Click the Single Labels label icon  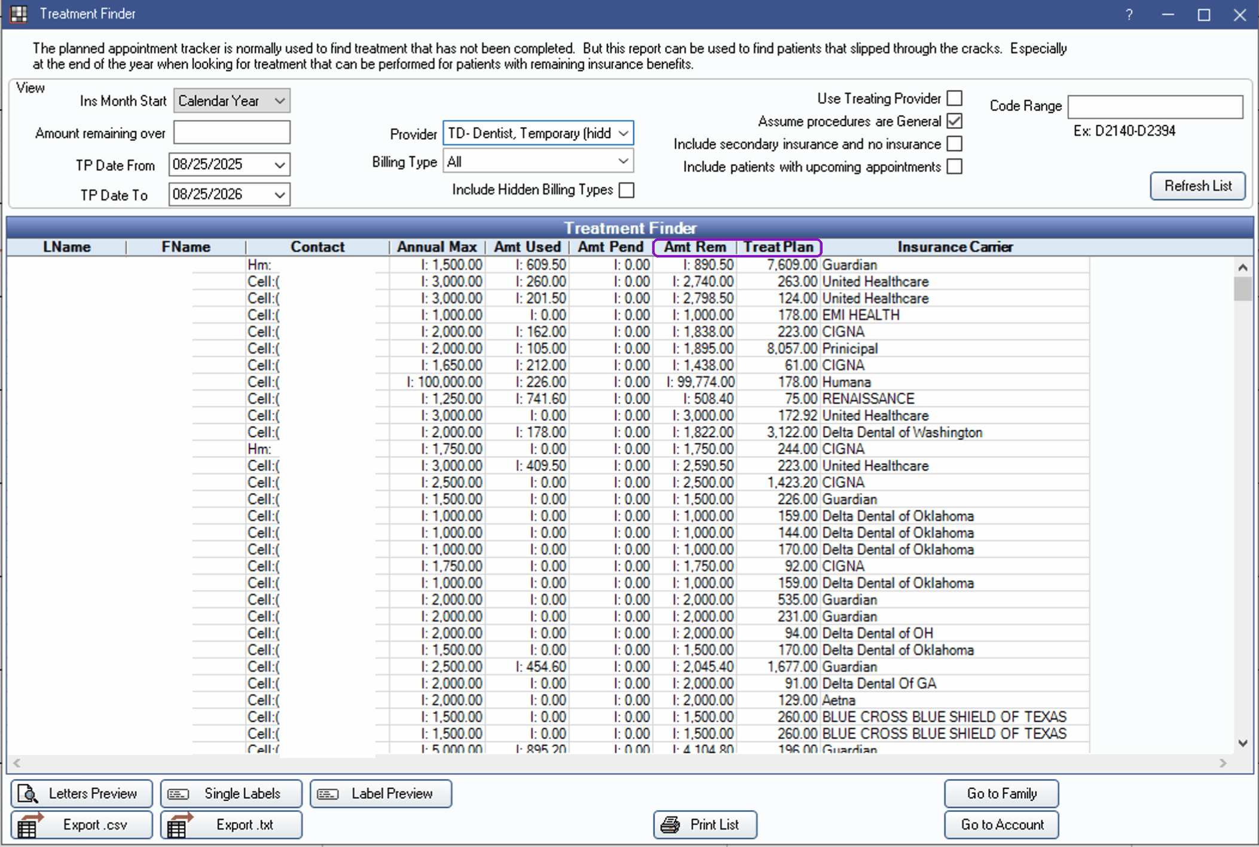pyautogui.click(x=178, y=794)
